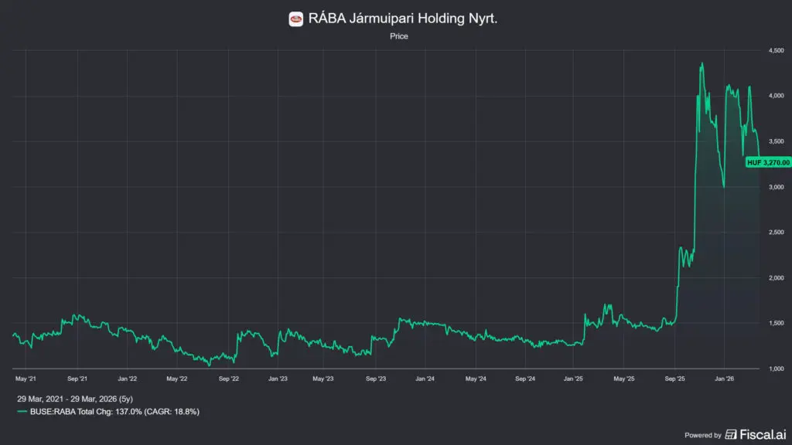This screenshot has width=792, height=445.
Task: Click the 2,000 y-axis value
Action: pos(777,278)
